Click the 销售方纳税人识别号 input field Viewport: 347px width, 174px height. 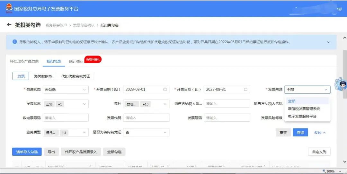pyautogui.click(x=227, y=103)
